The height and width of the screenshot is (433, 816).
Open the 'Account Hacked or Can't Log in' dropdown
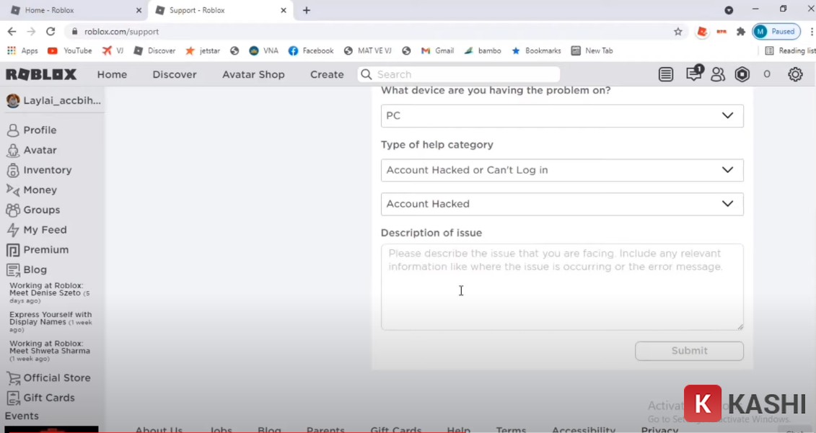727,170
